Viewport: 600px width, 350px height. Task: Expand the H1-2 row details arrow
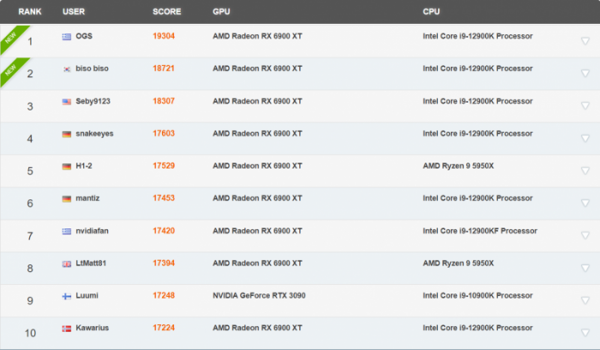coord(585,170)
